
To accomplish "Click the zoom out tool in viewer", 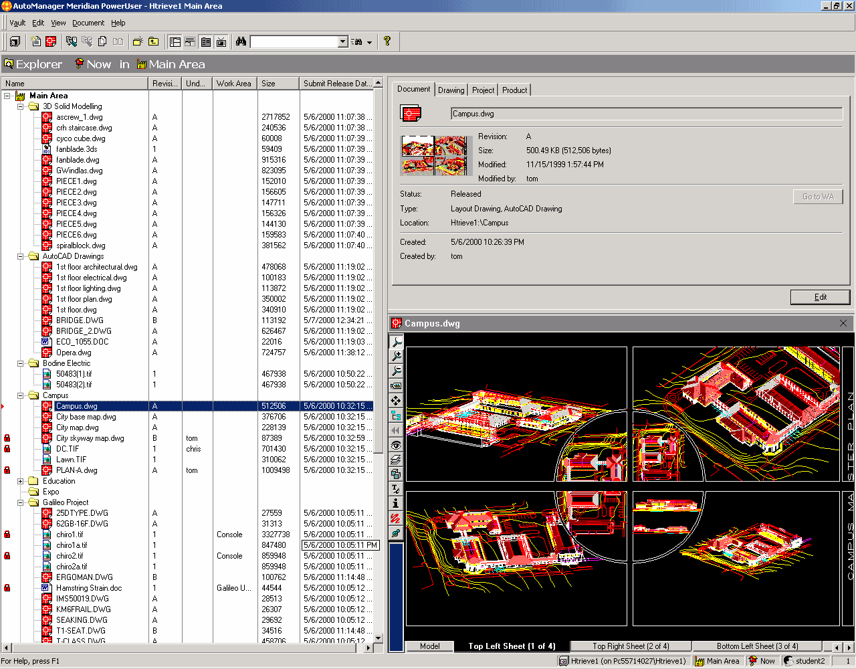I will point(396,371).
